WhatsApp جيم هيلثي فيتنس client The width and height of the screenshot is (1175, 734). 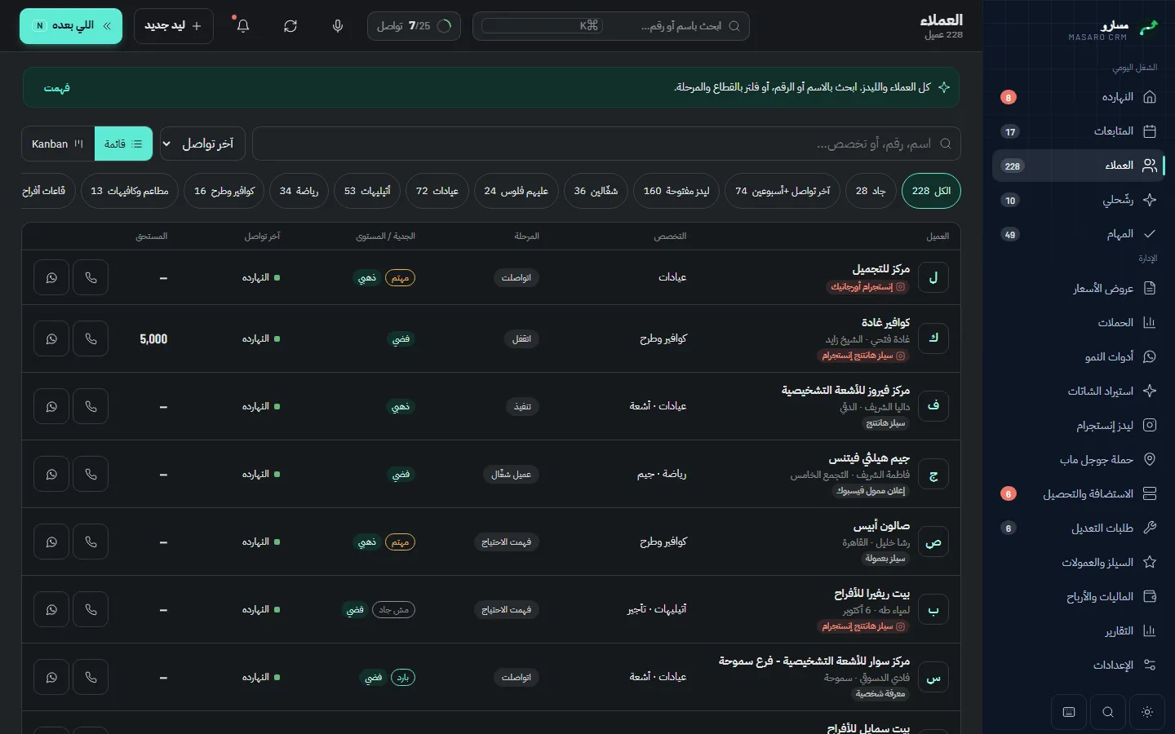coord(51,475)
